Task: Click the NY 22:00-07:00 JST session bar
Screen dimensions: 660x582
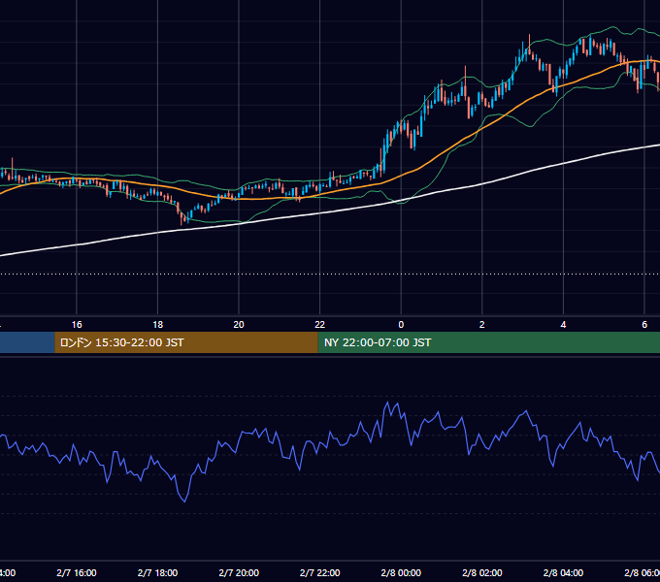Action: 488,342
